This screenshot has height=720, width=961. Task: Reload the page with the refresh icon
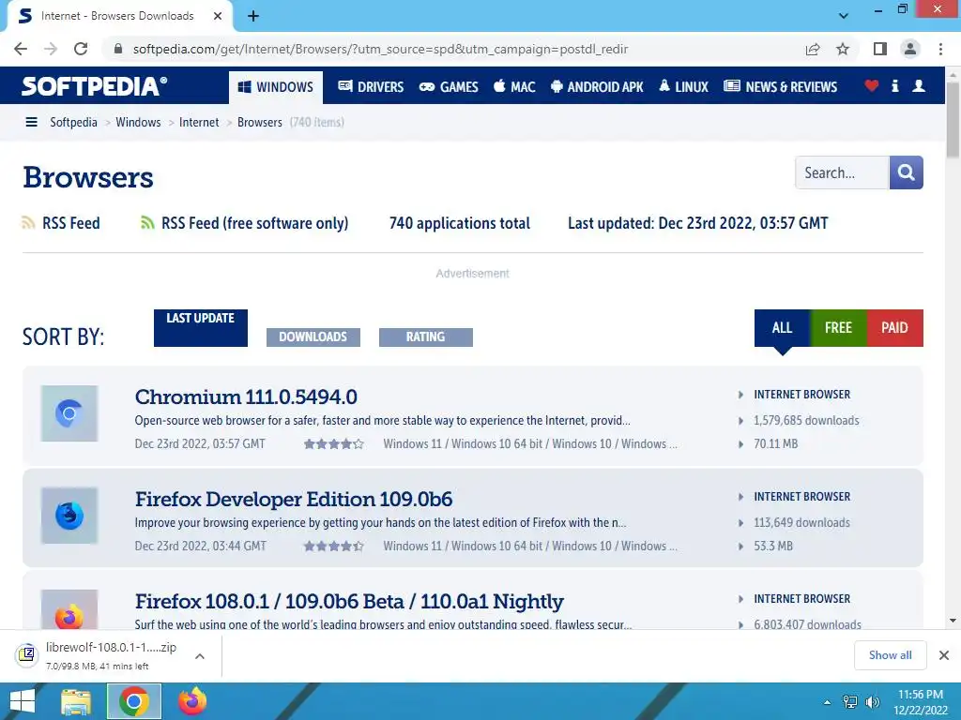(81, 49)
